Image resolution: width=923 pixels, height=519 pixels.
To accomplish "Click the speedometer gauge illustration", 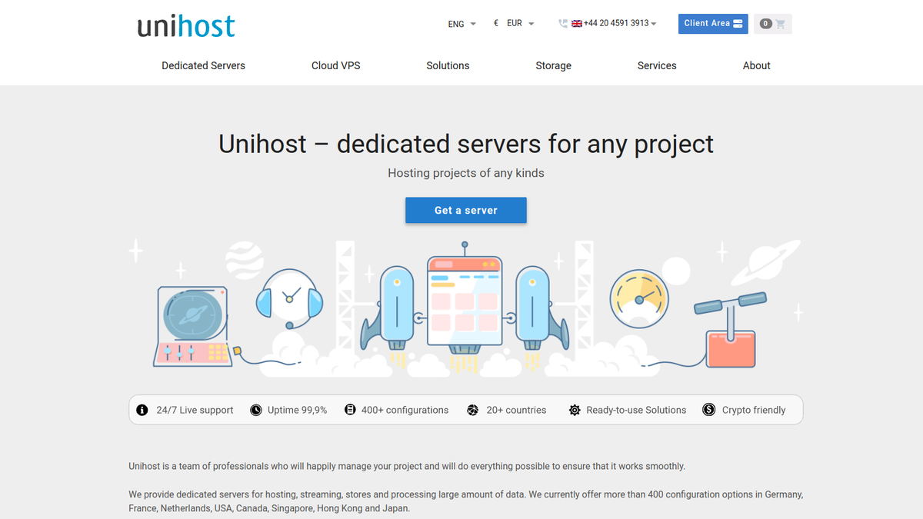I will (638, 298).
